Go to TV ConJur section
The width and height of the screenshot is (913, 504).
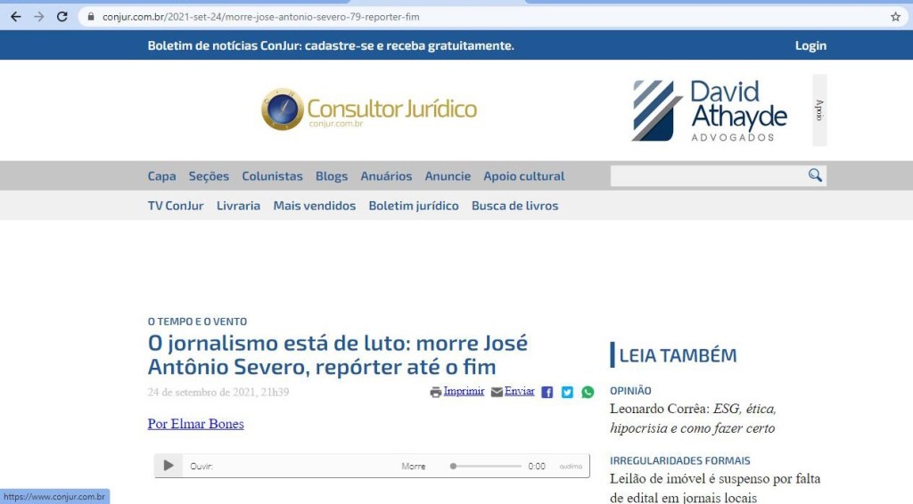click(176, 206)
